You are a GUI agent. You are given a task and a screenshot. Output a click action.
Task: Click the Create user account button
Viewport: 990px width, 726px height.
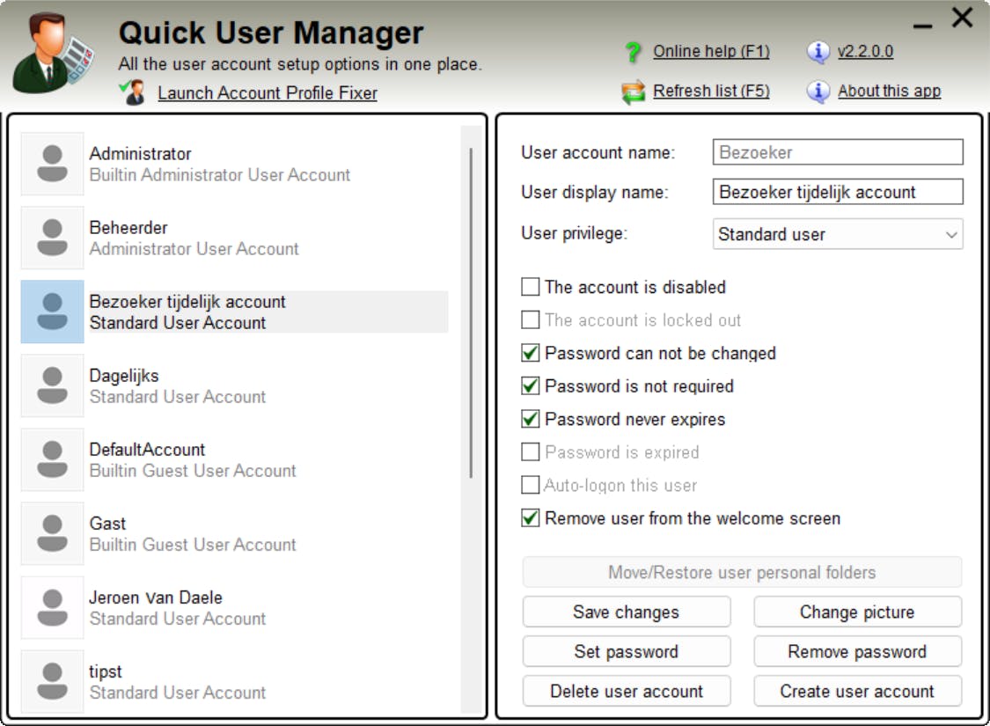click(x=857, y=692)
